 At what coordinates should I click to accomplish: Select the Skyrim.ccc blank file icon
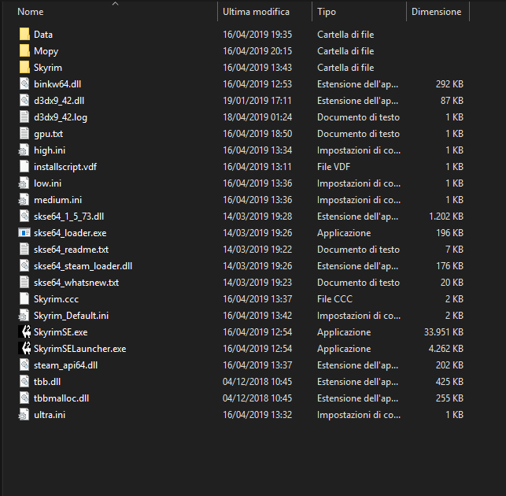(24, 298)
